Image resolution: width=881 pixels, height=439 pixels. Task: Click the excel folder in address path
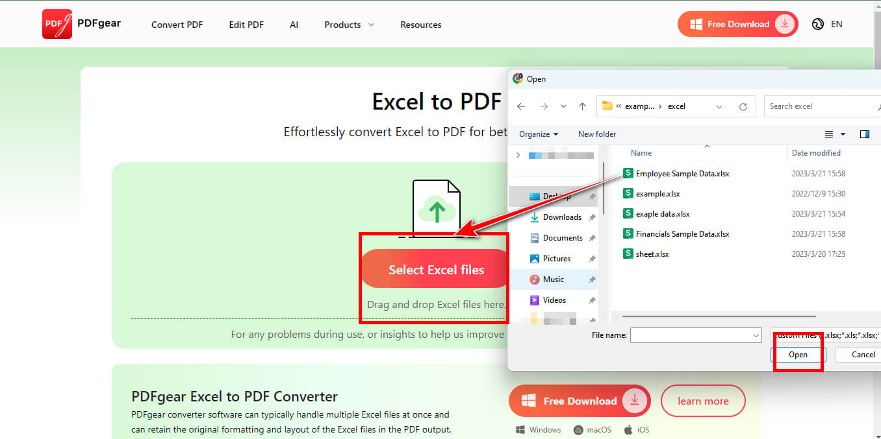[676, 106]
